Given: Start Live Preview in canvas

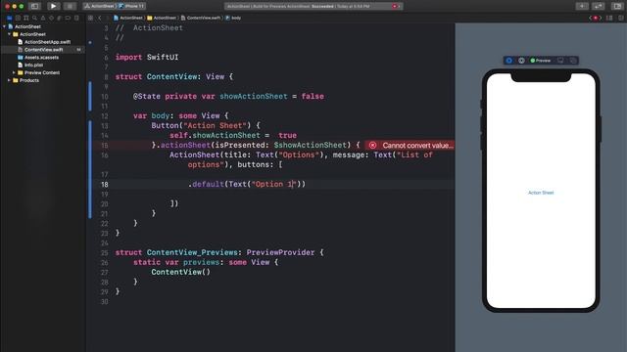Looking at the screenshot, I should pos(509,61).
